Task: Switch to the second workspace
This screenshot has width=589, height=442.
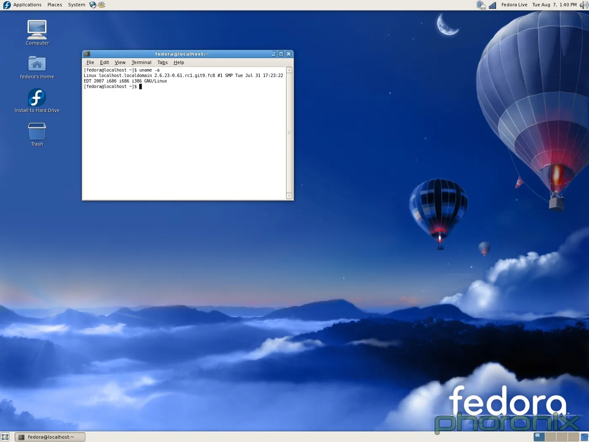Action: click(551, 437)
